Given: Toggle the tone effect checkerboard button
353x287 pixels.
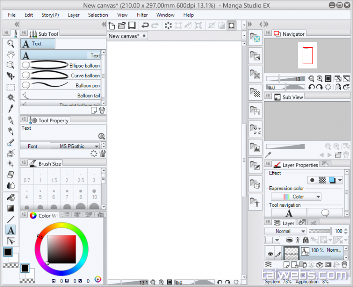Looking at the screenshot, I should click(x=323, y=180).
